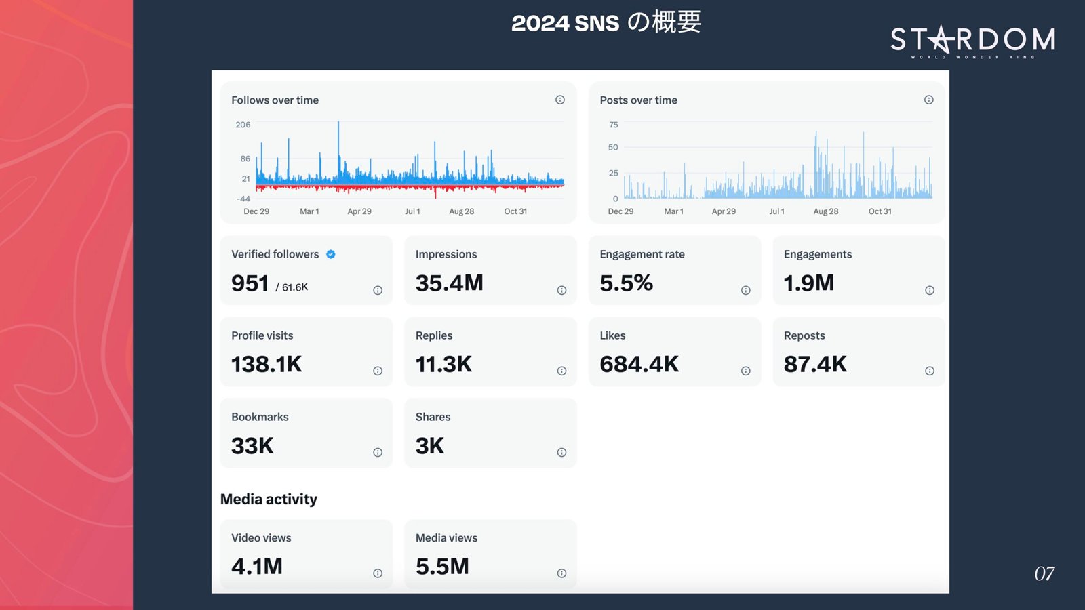Click the Media activity heading

coord(269,500)
